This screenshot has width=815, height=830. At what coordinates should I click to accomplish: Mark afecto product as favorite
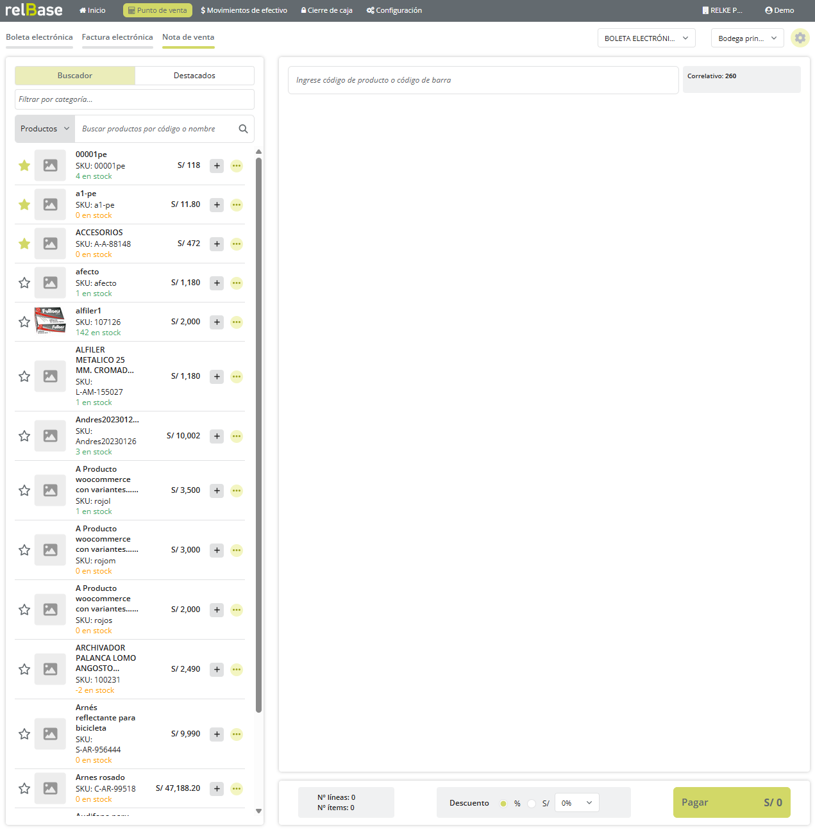[24, 283]
